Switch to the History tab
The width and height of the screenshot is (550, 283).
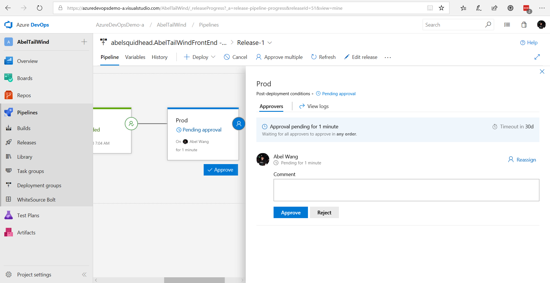point(160,57)
